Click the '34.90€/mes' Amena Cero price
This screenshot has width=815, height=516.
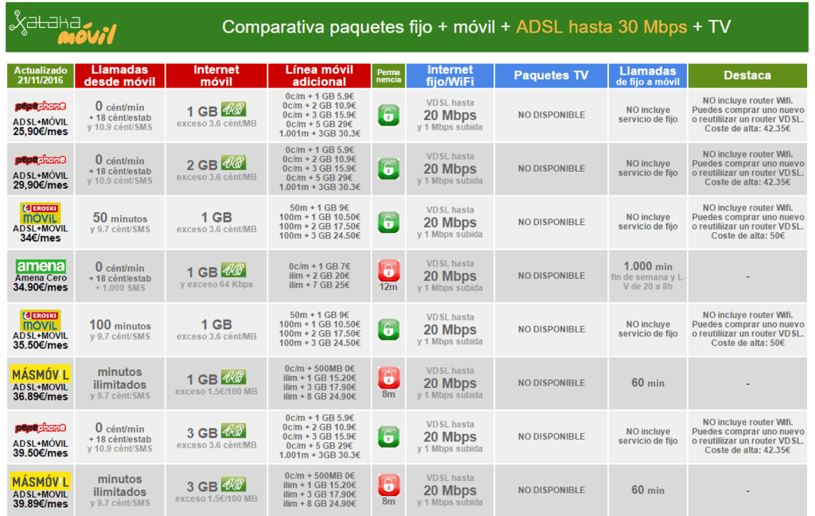coord(41,287)
